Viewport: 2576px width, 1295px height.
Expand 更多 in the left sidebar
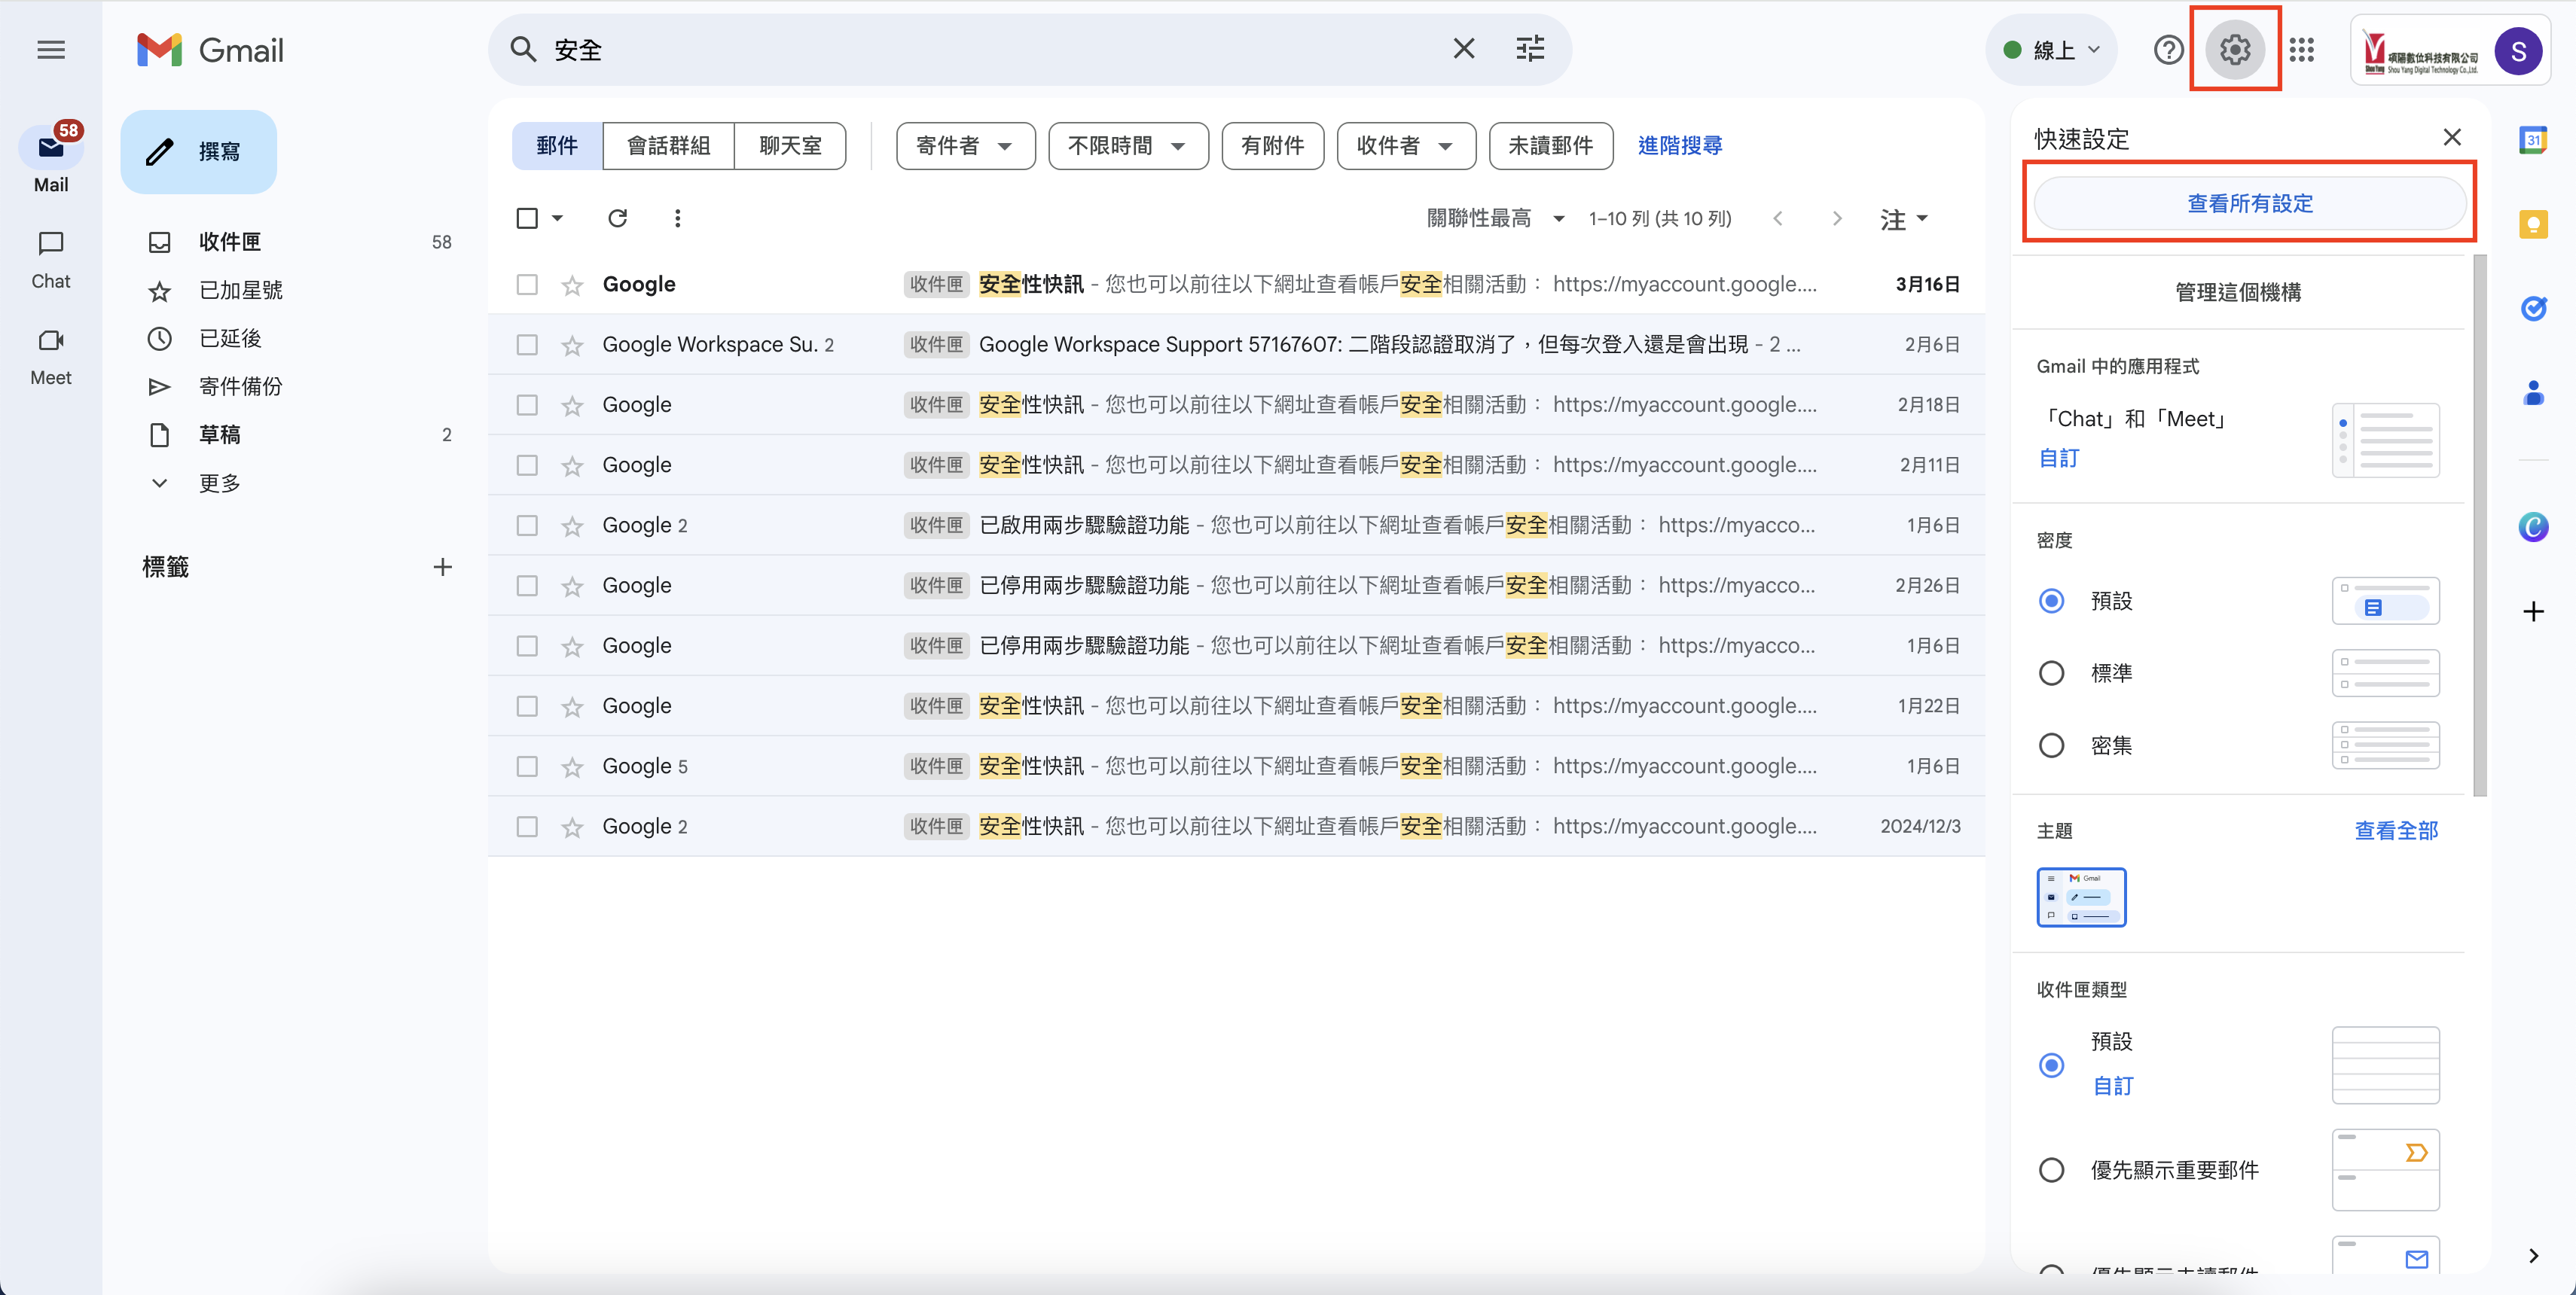[219, 483]
